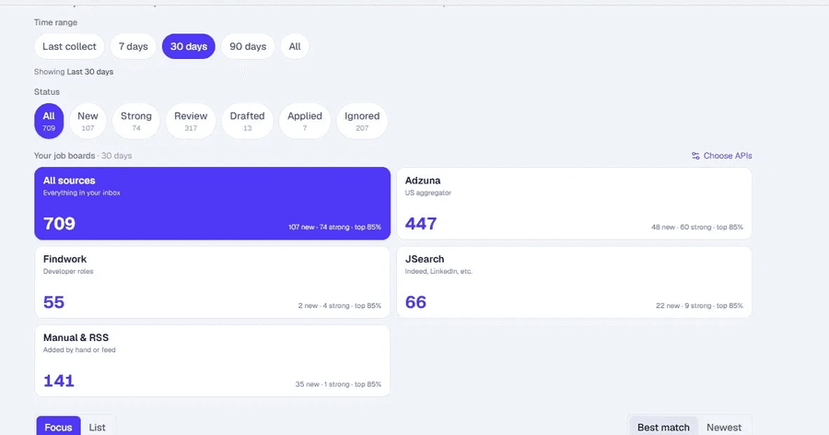829x435 pixels.
Task: Click the 'Status' label
Action: point(47,91)
